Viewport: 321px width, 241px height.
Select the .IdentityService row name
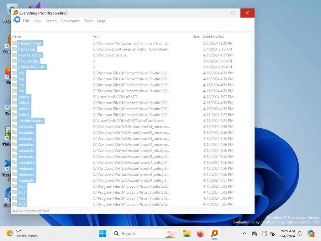click(x=30, y=121)
